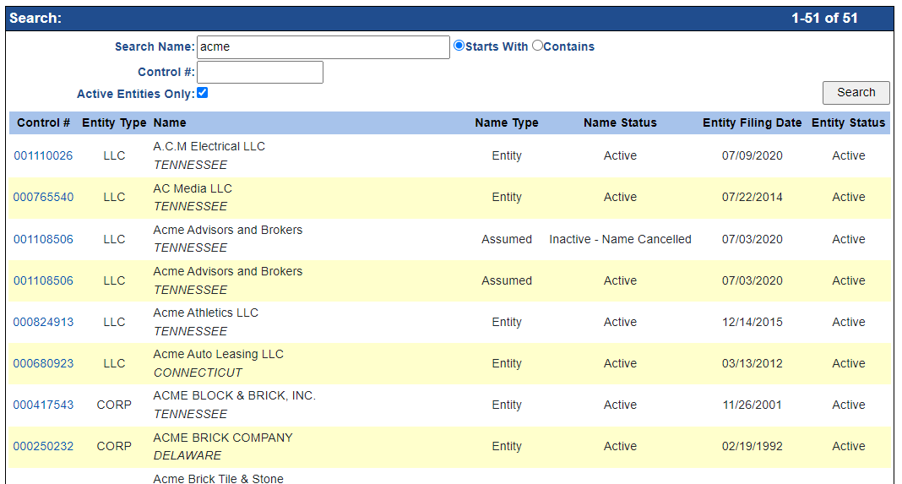
Task: Open control number 000417543 link
Action: coord(43,405)
